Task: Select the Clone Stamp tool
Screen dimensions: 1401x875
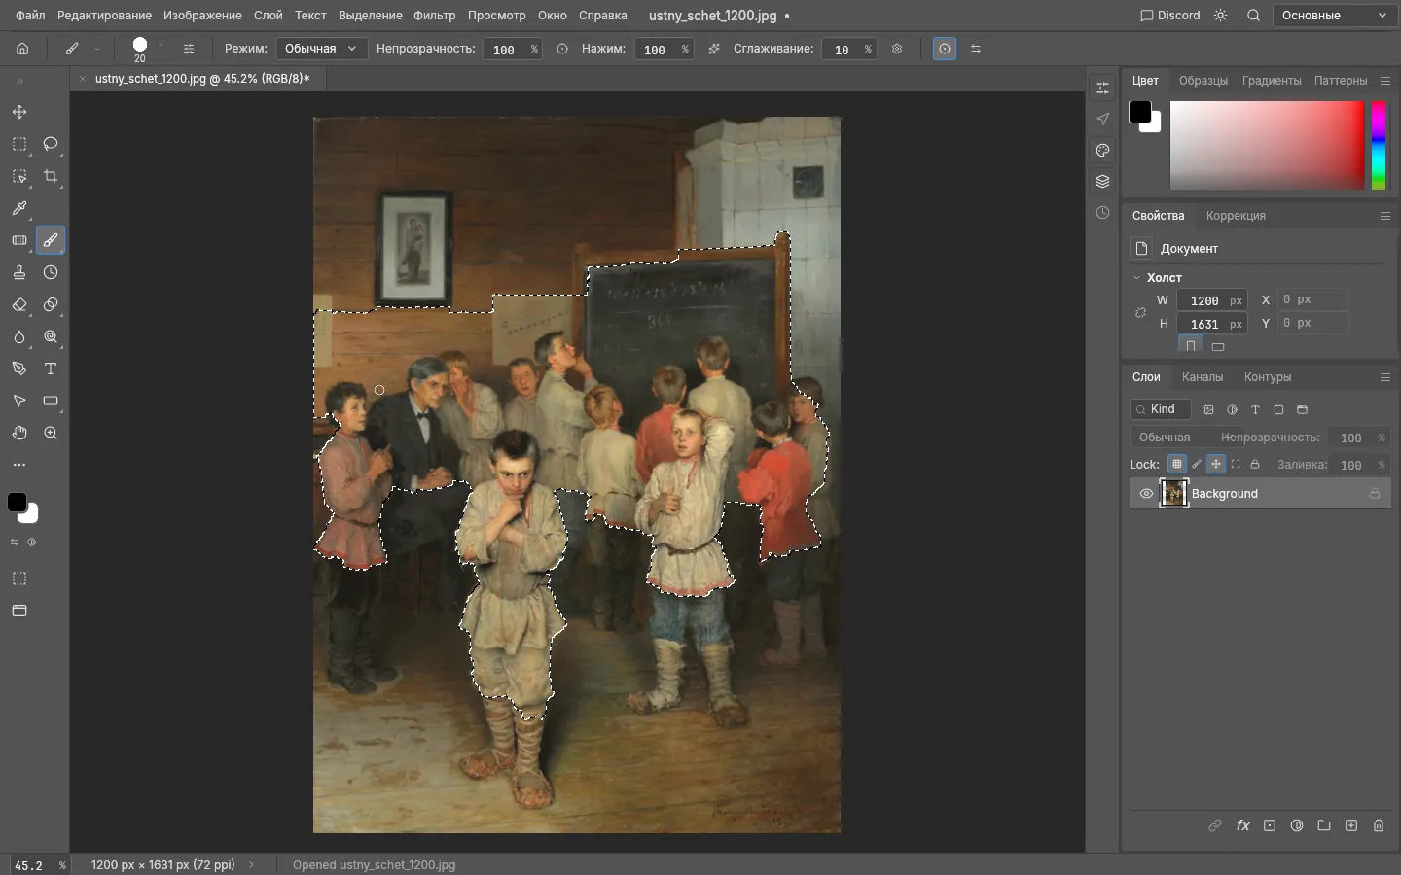Action: point(19,272)
